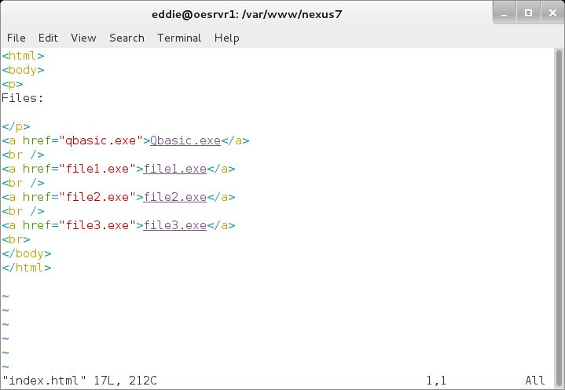
Task: Click the underlined file1.exe link text
Action: (x=174, y=169)
